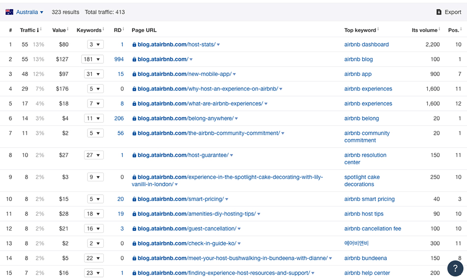The width and height of the screenshot is (467, 278).
Task: Open keywords dropdown showing 18
Action: (93, 214)
